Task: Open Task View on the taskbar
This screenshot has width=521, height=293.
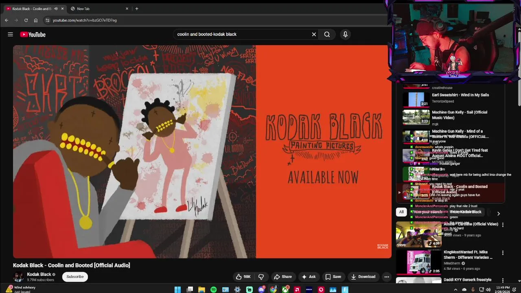Action: pyautogui.click(x=190, y=290)
